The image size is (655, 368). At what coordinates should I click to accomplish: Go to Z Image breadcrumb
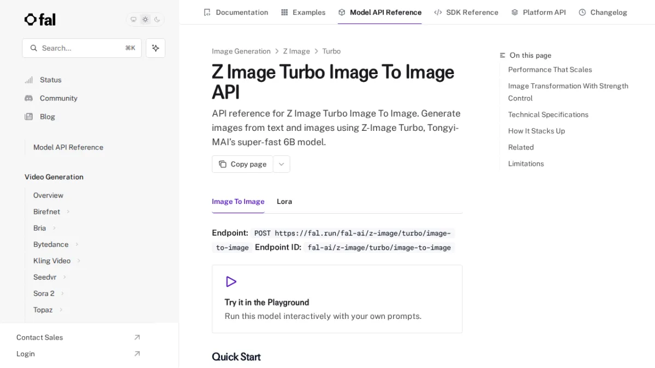(296, 51)
